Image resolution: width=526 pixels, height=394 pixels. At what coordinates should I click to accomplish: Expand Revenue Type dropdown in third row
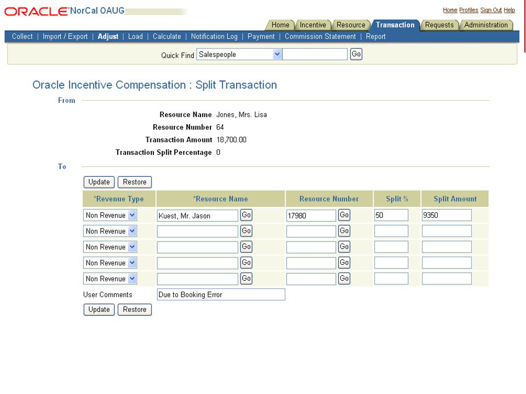pyautogui.click(x=110, y=247)
